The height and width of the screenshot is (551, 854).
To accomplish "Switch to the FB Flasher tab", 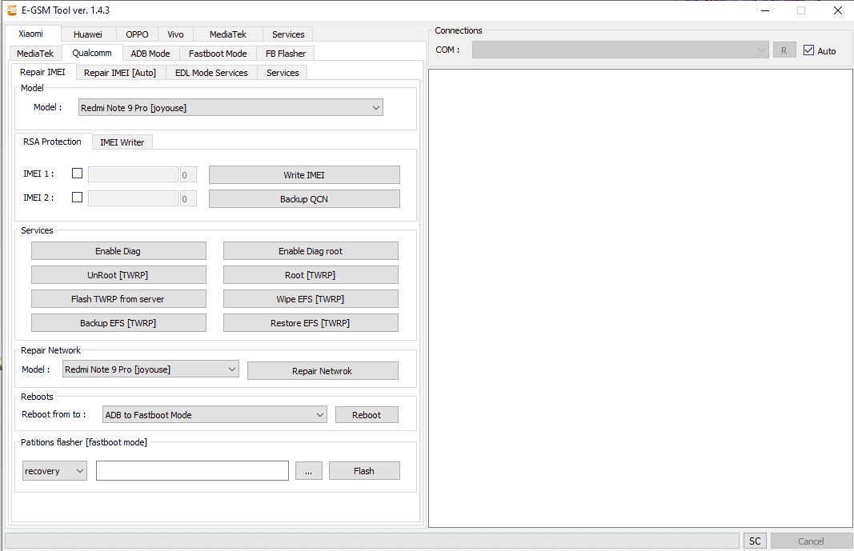I will 286,54.
